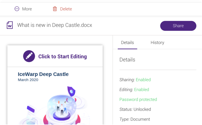Click the pencil edit circle icon
Screen dimensions: 202x125
click(x=29, y=56)
